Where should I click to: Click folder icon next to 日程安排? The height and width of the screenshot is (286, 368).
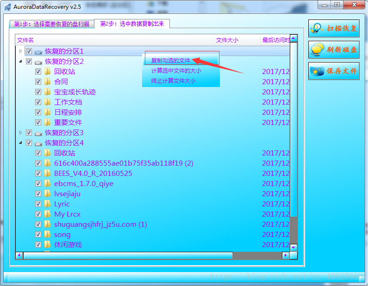[48, 112]
